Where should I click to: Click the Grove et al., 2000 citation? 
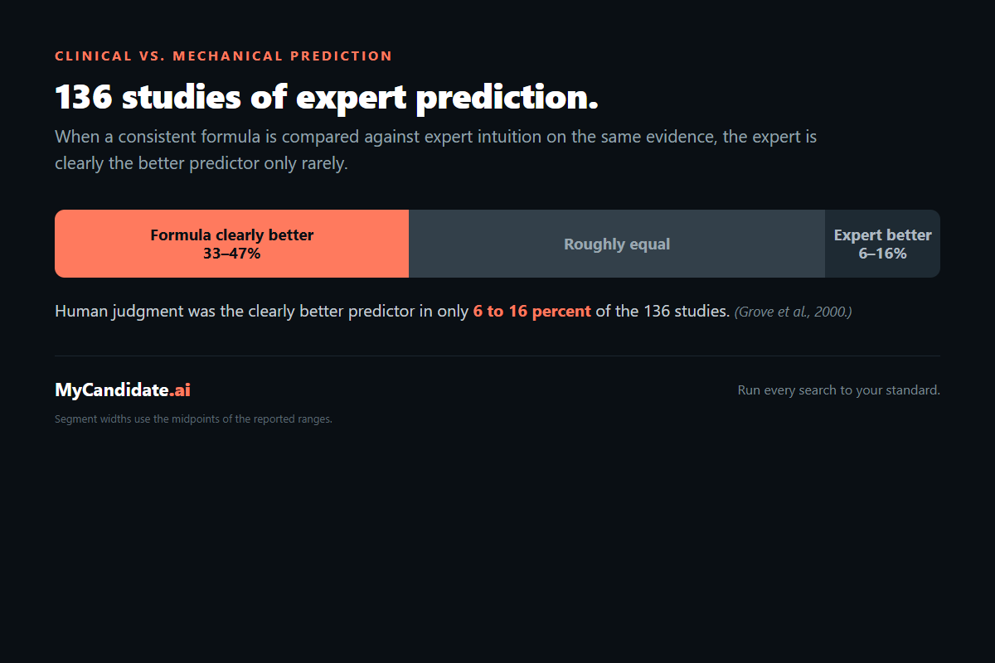point(794,312)
